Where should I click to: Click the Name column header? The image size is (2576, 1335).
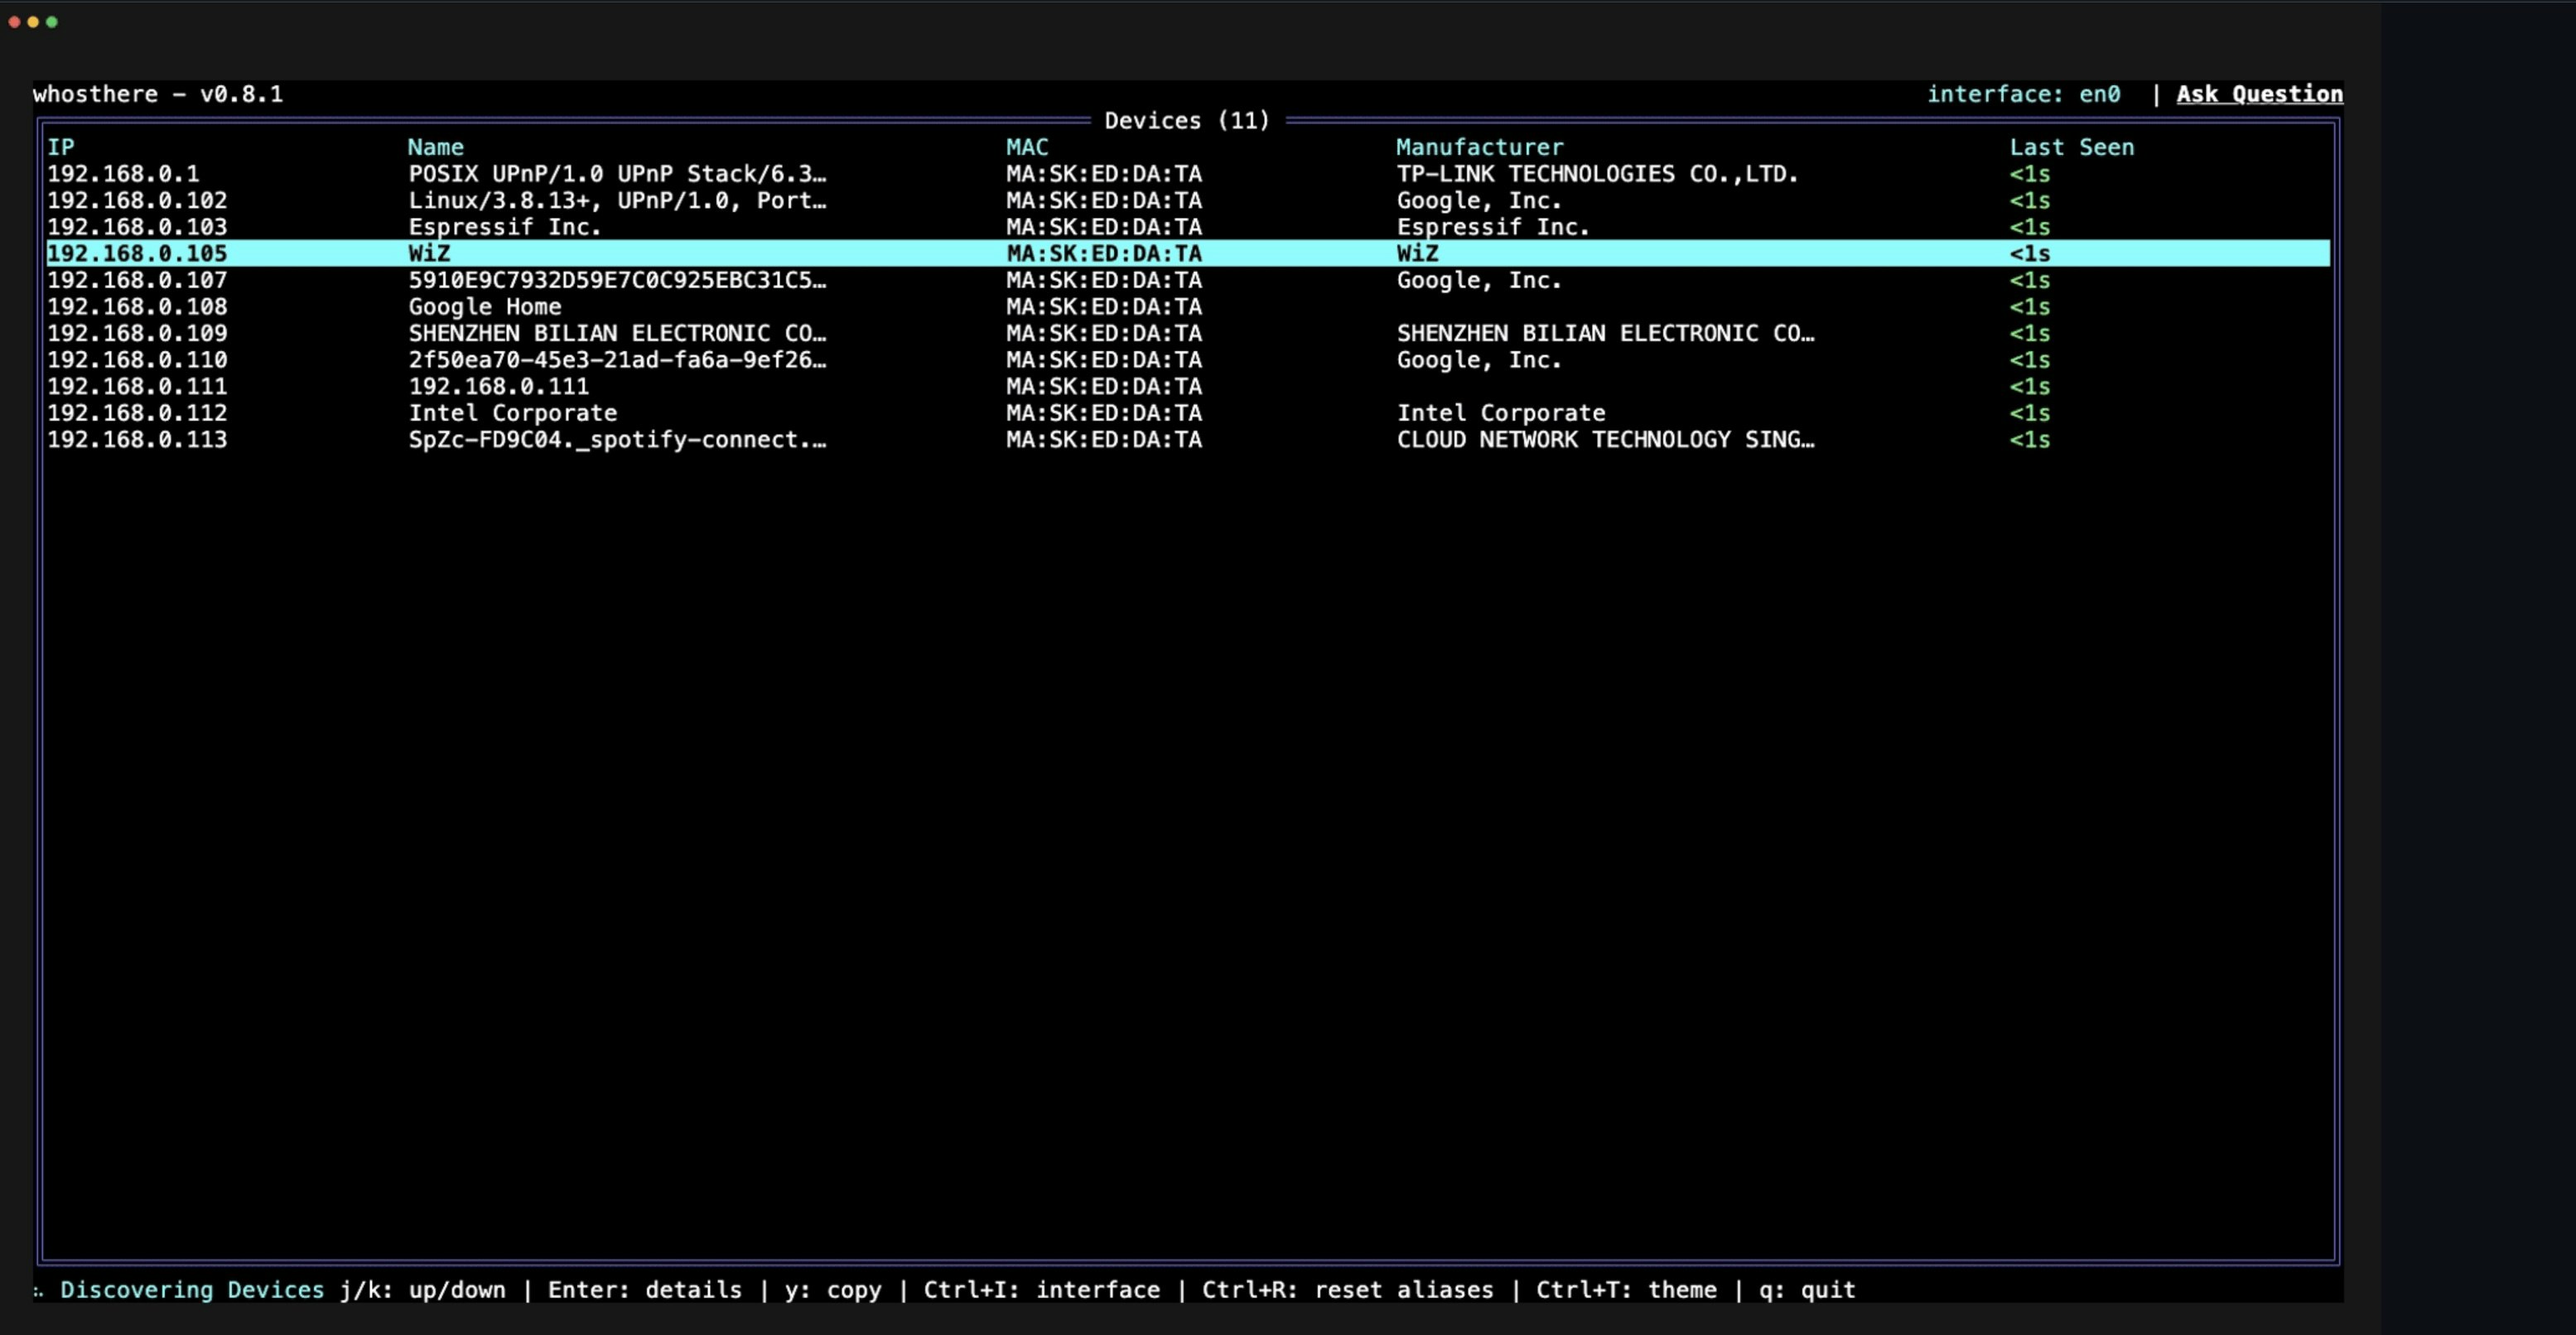point(436,147)
